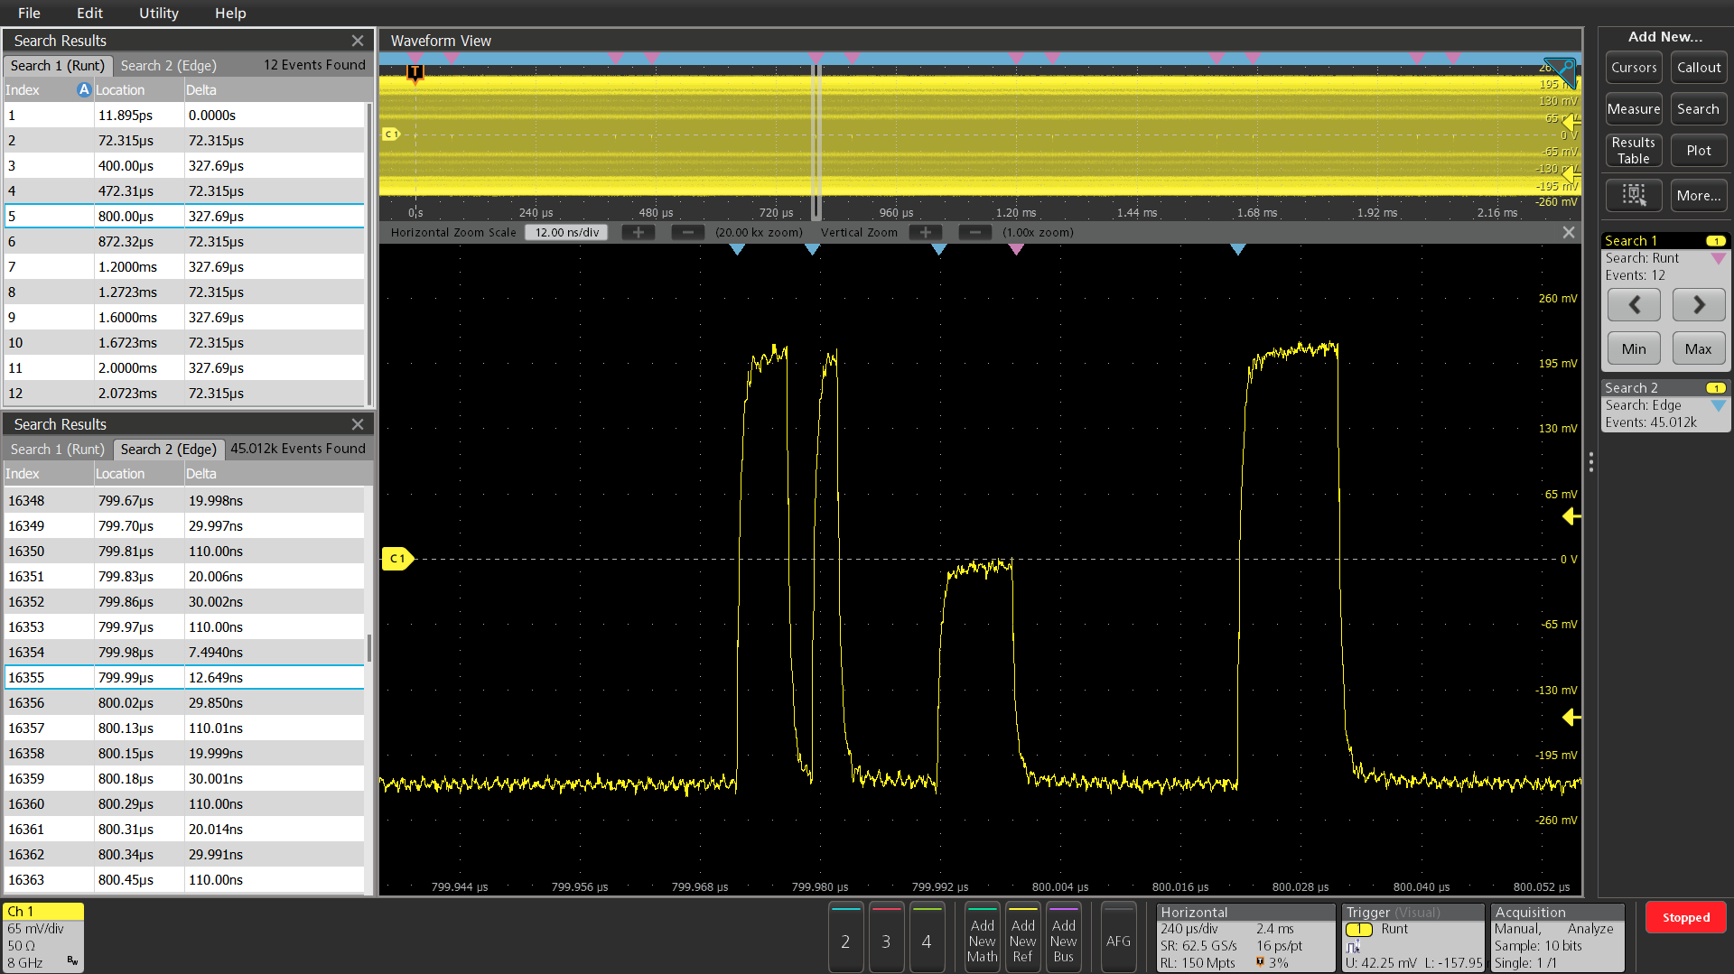Screen dimensions: 1734x974
Task: Open the Edit menu
Action: [x=89, y=13]
